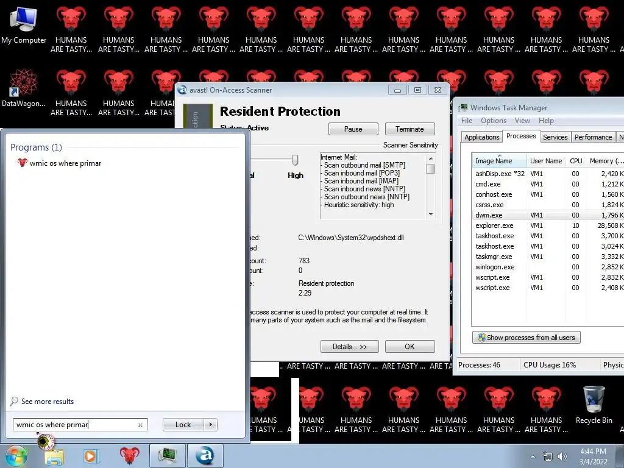Click the red devil icon on taskbar
Viewport: 624px width, 468px height.
click(x=130, y=456)
